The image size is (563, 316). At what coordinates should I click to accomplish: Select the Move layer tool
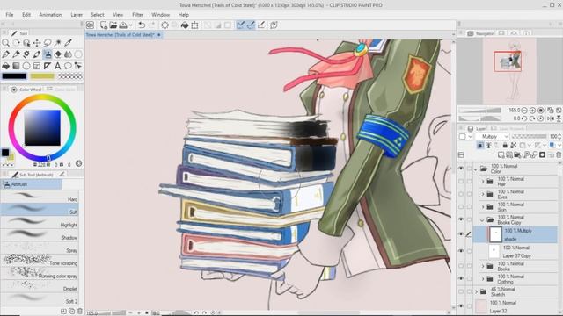click(x=37, y=43)
